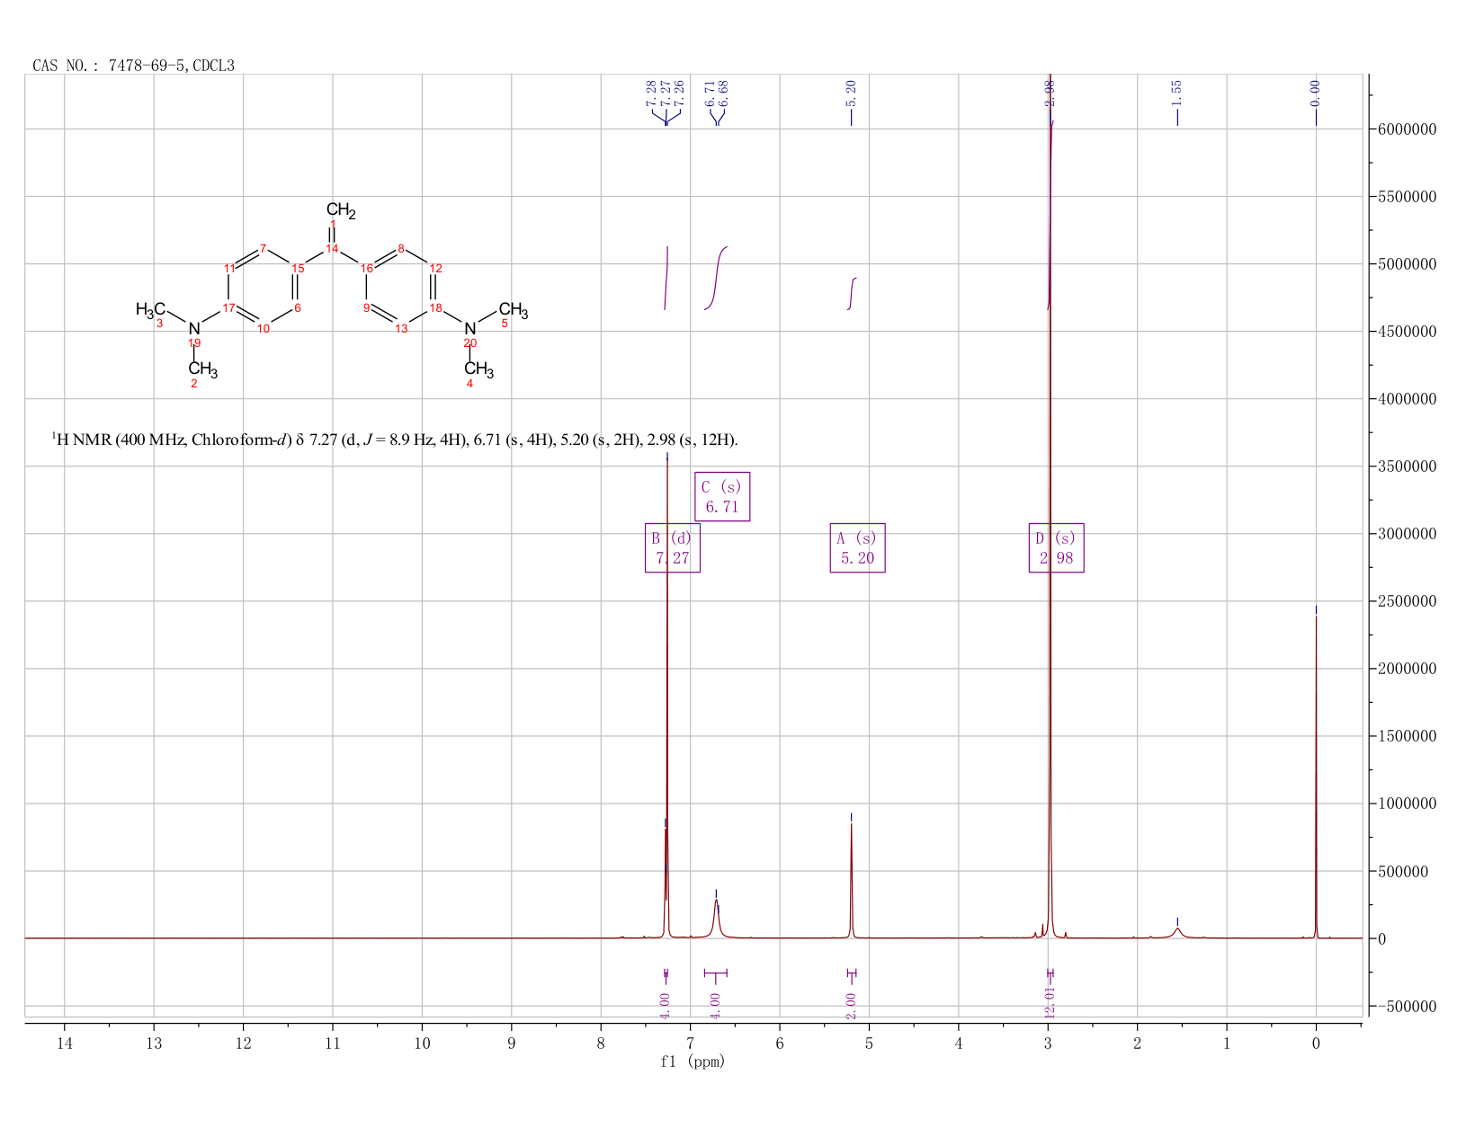Image resolution: width=1484 pixels, height=1146 pixels.
Task: Select the 'D (s) 2.98' multiplet box
Action: [x=1056, y=547]
